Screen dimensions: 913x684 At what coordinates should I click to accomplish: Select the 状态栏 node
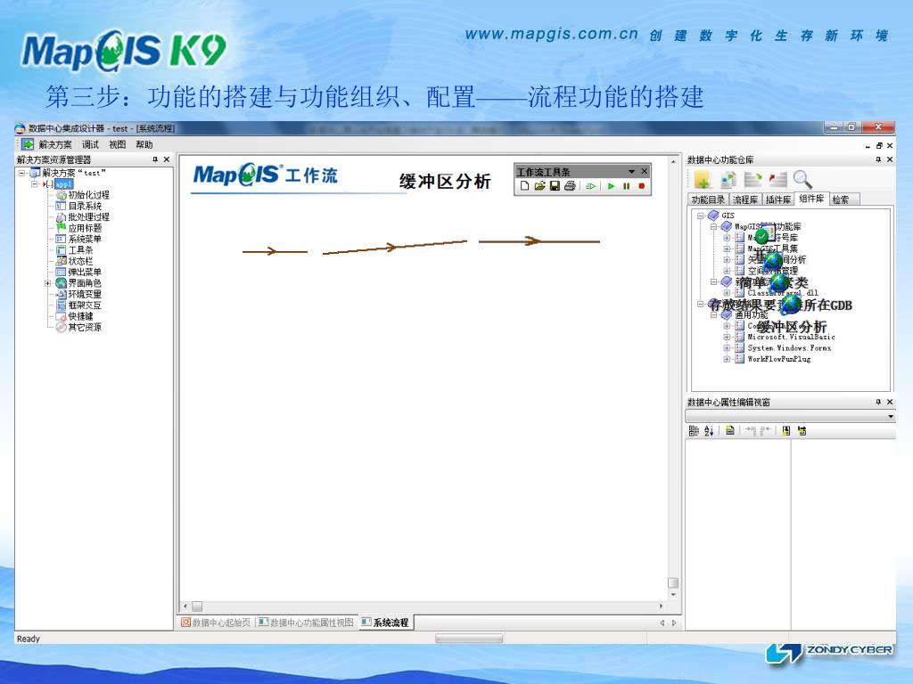tap(81, 261)
